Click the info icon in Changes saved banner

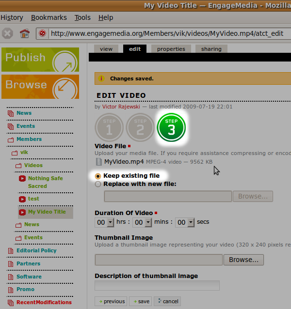click(x=101, y=78)
